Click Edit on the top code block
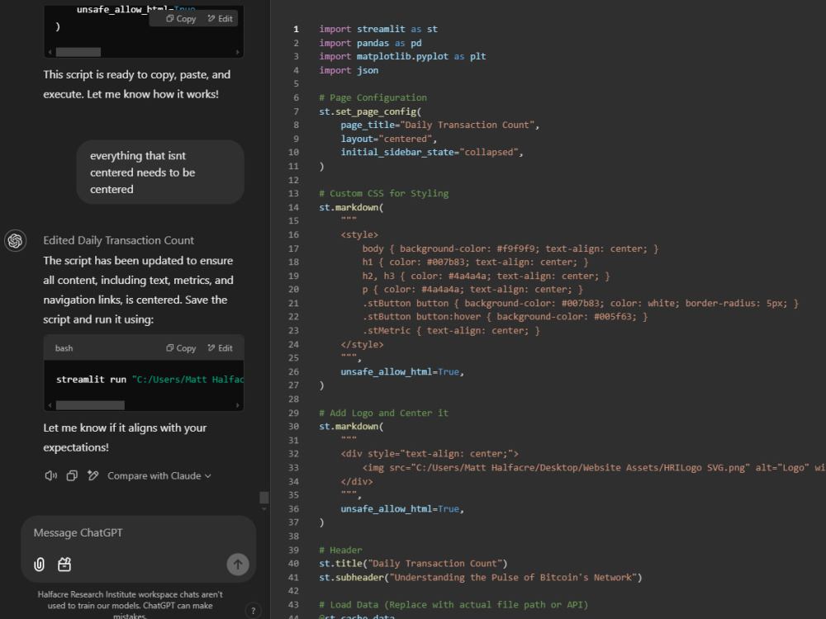Image resolution: width=826 pixels, height=619 pixels. pyautogui.click(x=221, y=18)
